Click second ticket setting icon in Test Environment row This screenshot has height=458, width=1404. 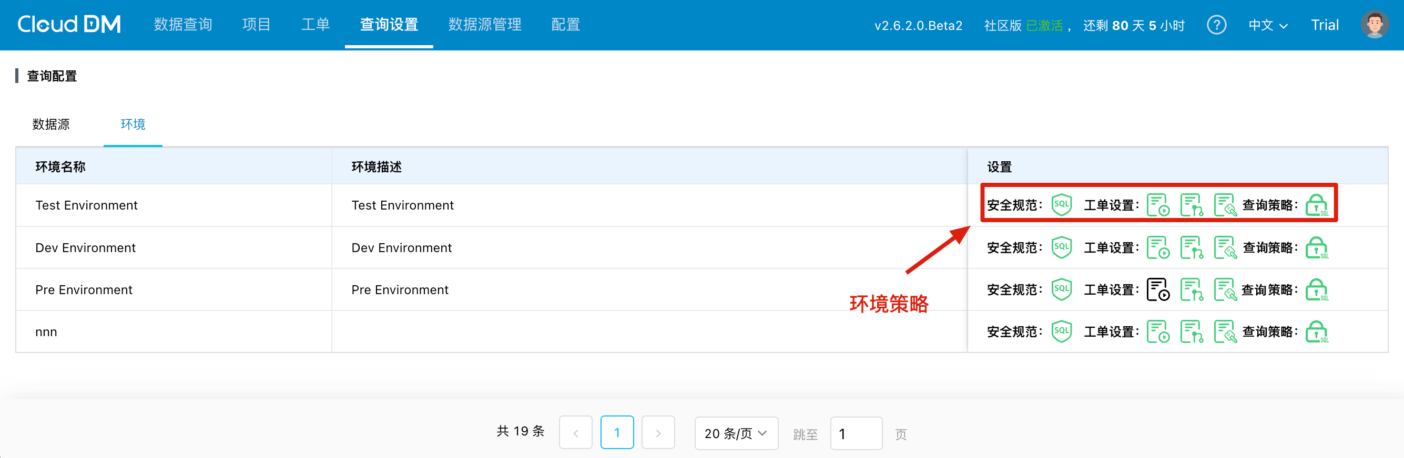[1192, 205]
